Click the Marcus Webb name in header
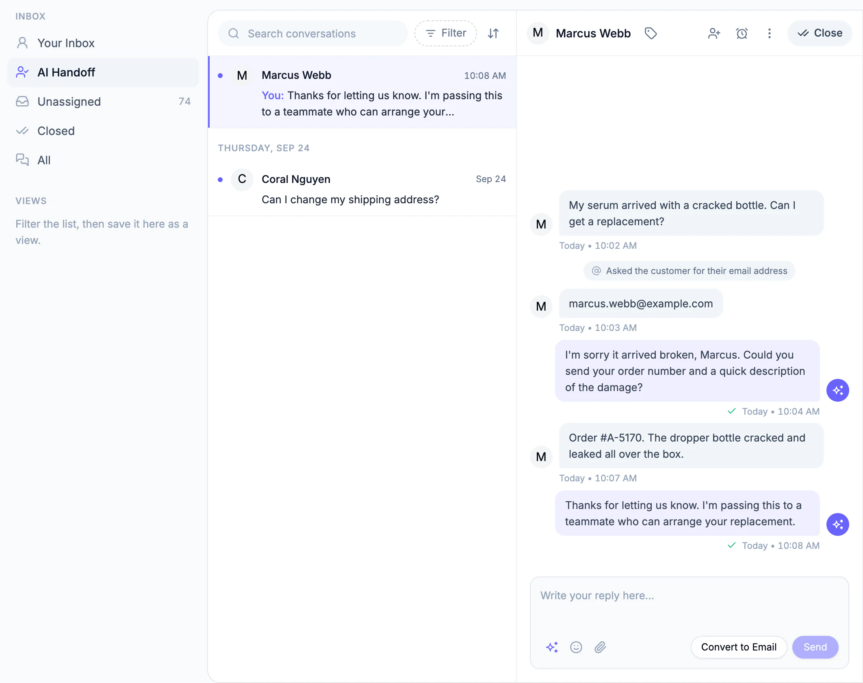The width and height of the screenshot is (863, 683). pyautogui.click(x=593, y=33)
